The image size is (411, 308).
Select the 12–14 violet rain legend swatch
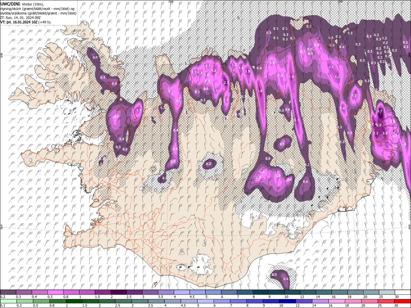click(x=304, y=301)
